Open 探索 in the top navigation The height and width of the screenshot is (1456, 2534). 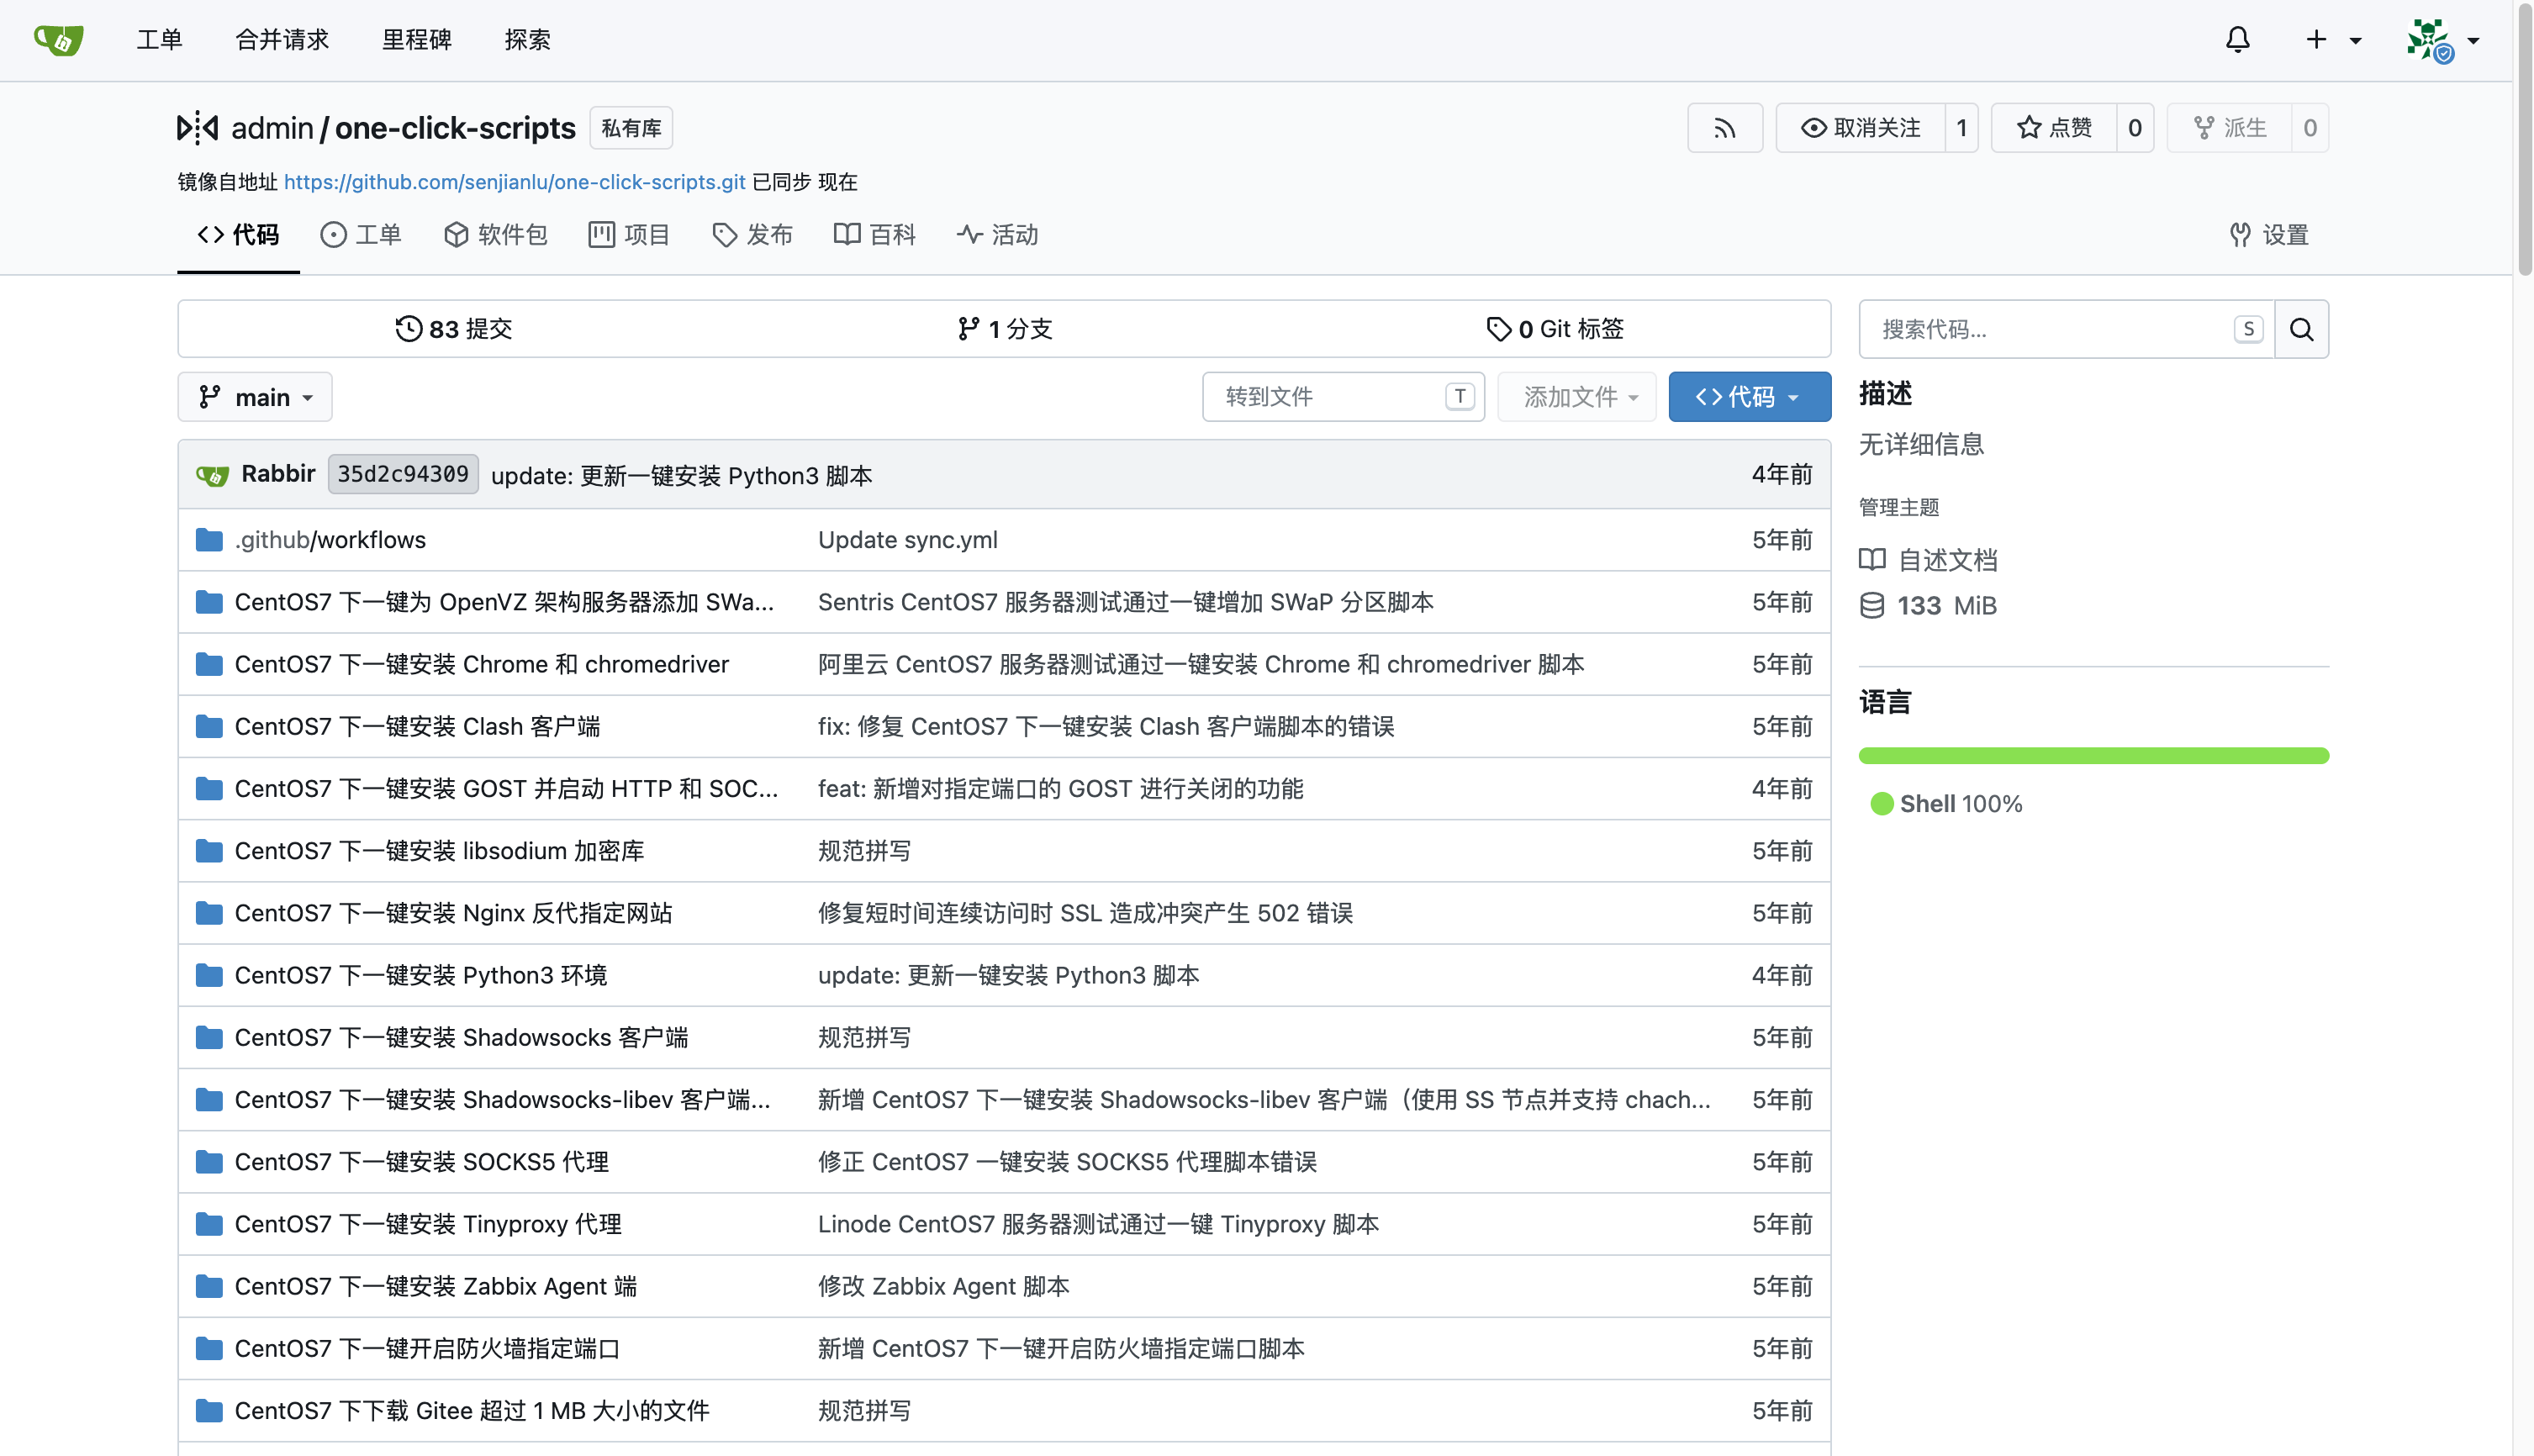click(528, 40)
